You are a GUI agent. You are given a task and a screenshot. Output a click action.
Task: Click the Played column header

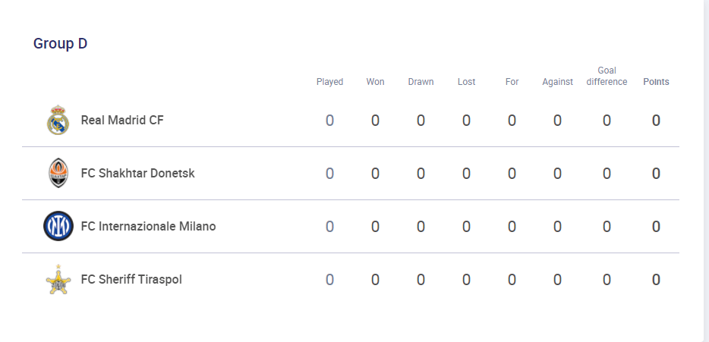click(x=329, y=82)
